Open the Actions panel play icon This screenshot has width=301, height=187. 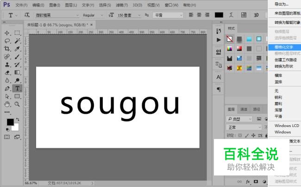(x=219, y=40)
